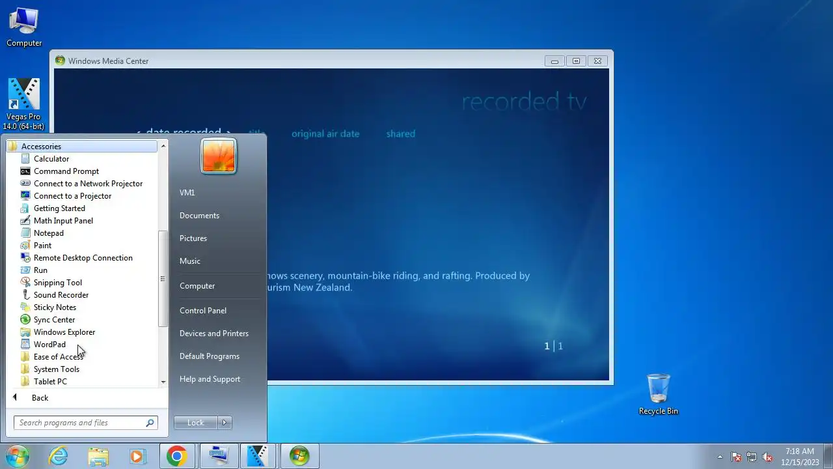The image size is (833, 469).
Task: Open Calculator from Accessories list
Action: point(51,159)
